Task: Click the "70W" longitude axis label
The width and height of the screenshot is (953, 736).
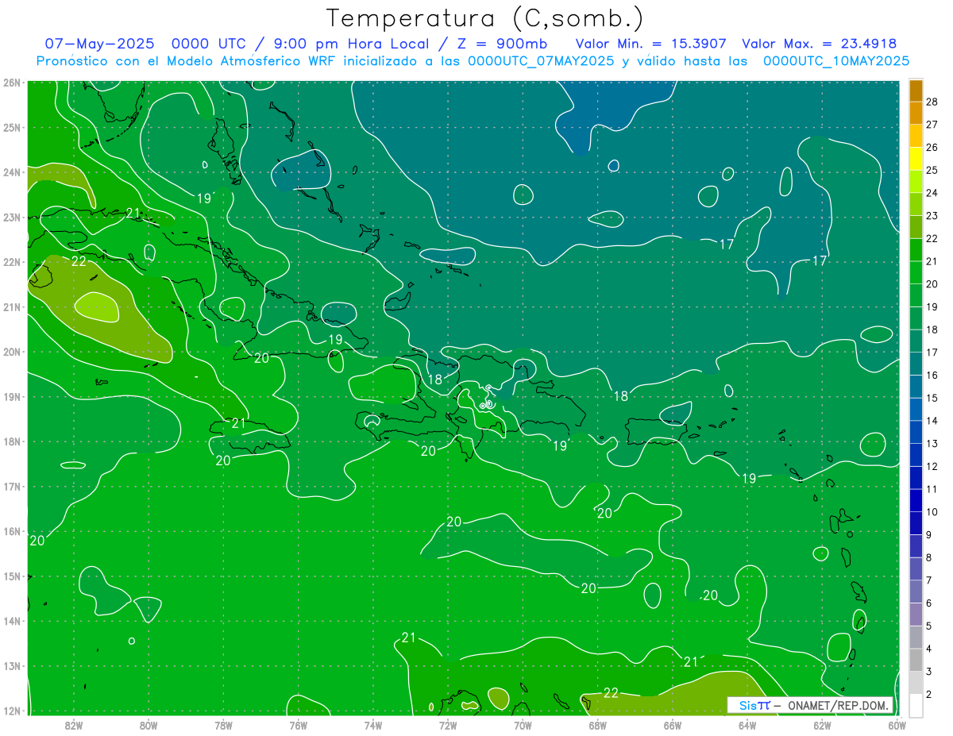Action: tap(523, 724)
